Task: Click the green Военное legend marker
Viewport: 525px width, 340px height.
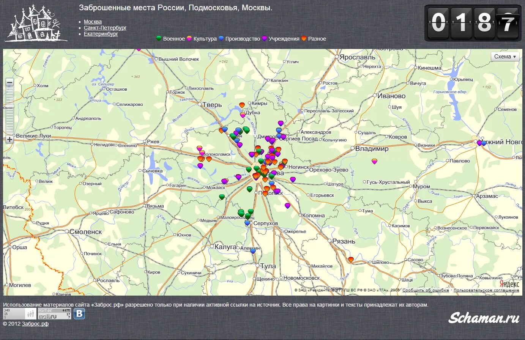Action: point(159,38)
